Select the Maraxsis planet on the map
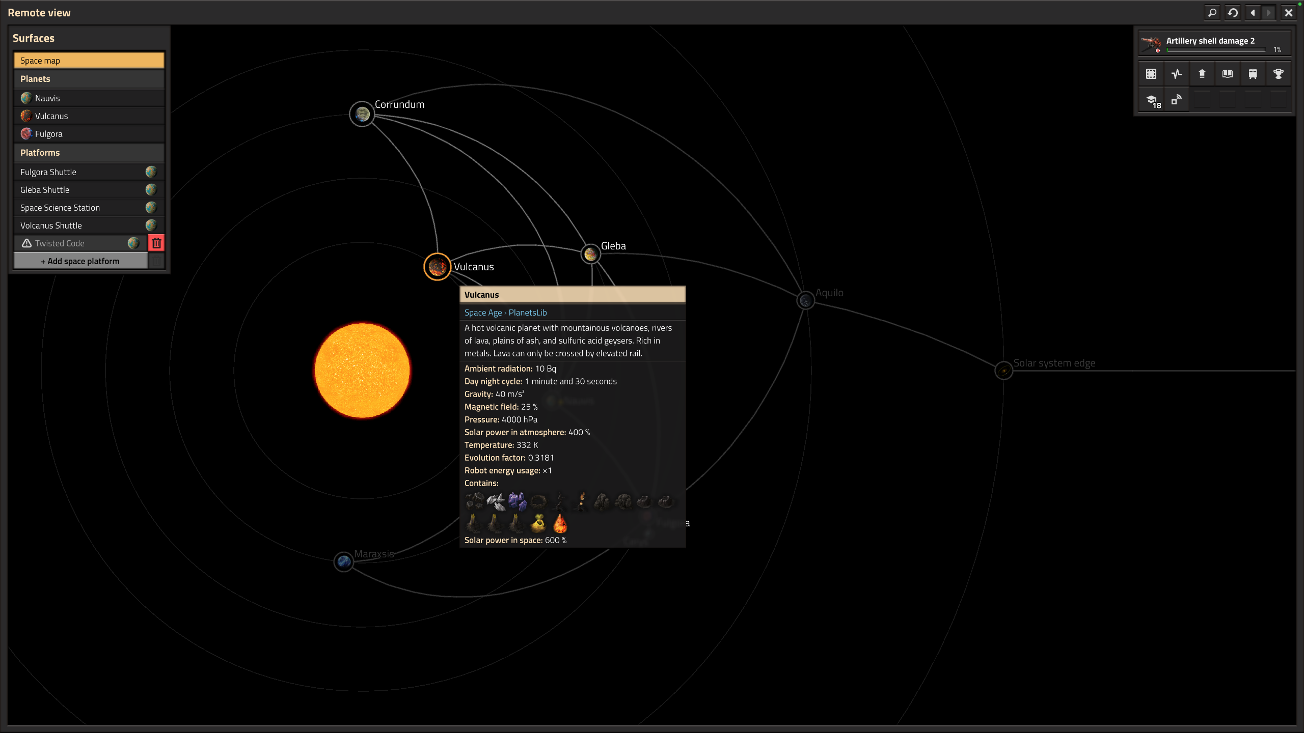This screenshot has width=1304, height=733. 344,561
